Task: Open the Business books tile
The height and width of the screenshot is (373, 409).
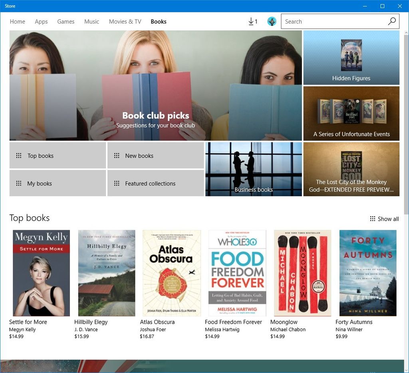Action: pyautogui.click(x=253, y=169)
